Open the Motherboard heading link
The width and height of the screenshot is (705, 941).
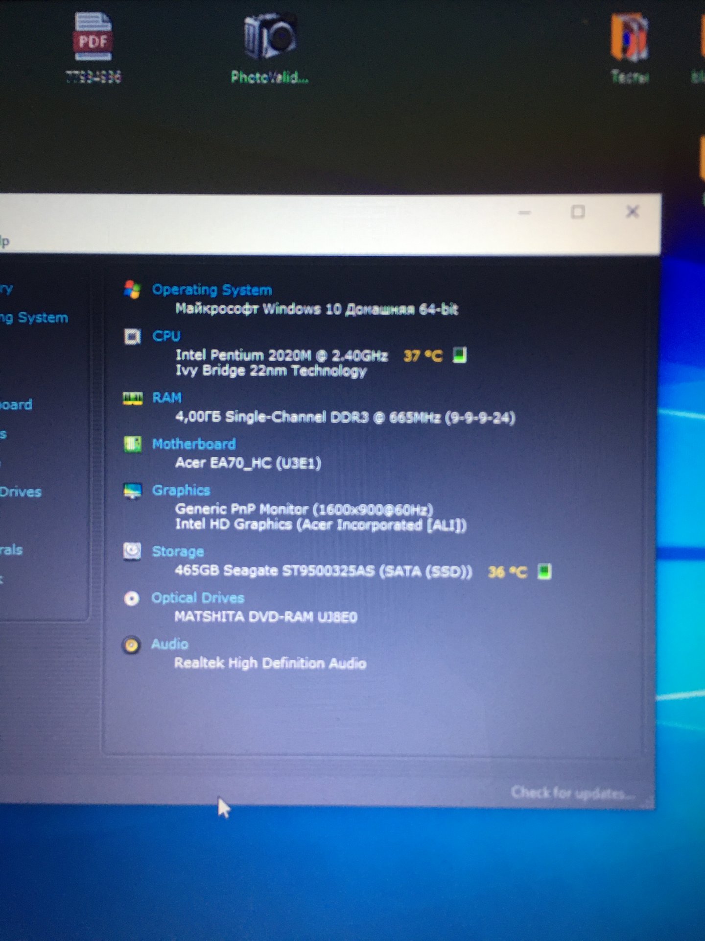pos(194,444)
